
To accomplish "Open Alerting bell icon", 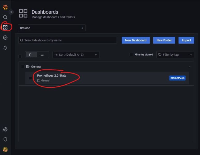I will point(5,48).
